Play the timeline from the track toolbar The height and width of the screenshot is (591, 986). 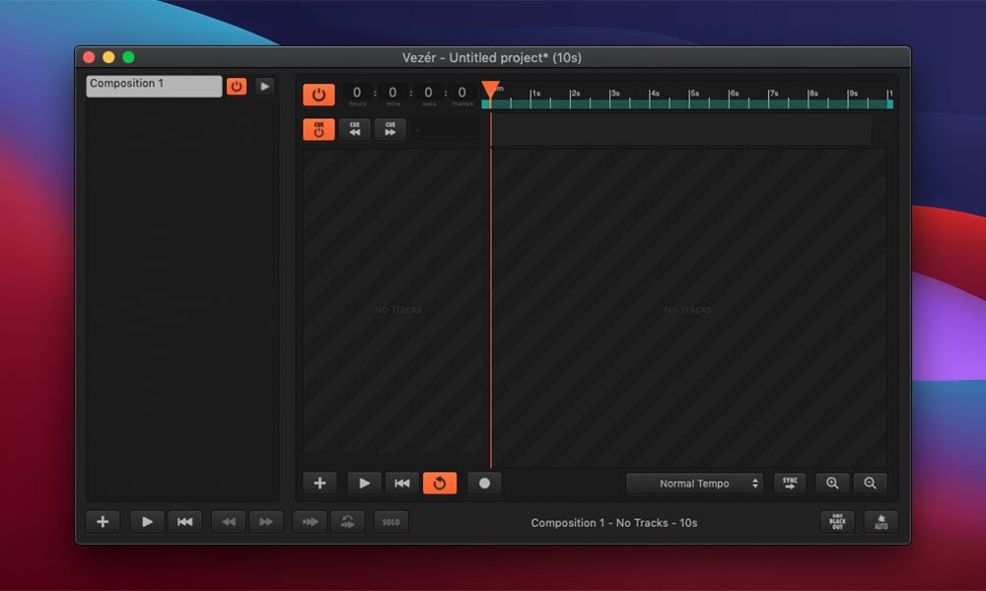coord(364,483)
